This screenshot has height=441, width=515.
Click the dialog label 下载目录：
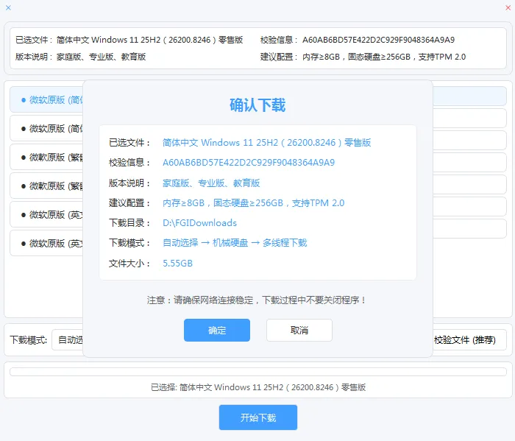pyautogui.click(x=129, y=223)
